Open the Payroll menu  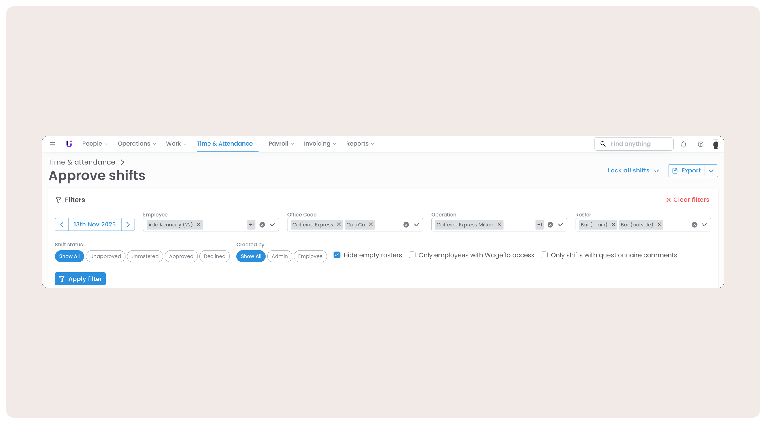281,144
